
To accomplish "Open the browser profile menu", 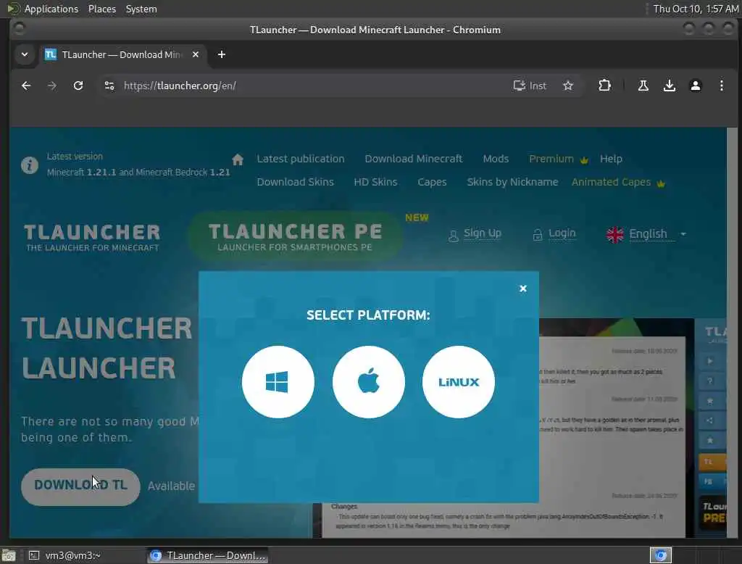I will pos(695,86).
